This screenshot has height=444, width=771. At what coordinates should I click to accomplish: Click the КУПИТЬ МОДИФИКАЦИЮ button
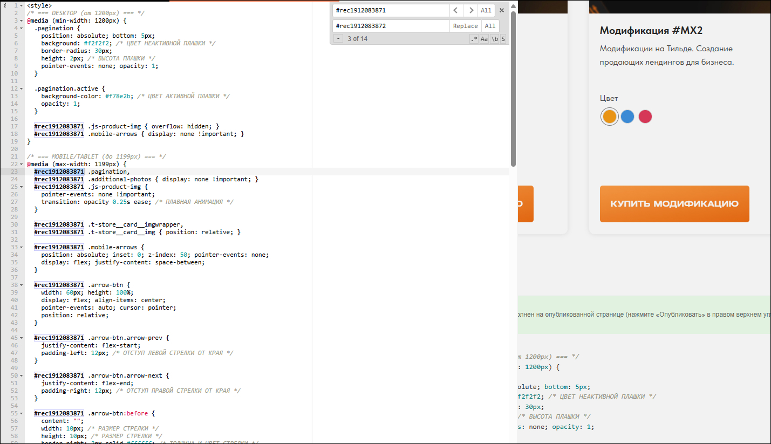[674, 204]
